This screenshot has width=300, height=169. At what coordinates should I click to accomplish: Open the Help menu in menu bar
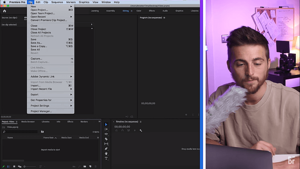tap(117, 2)
